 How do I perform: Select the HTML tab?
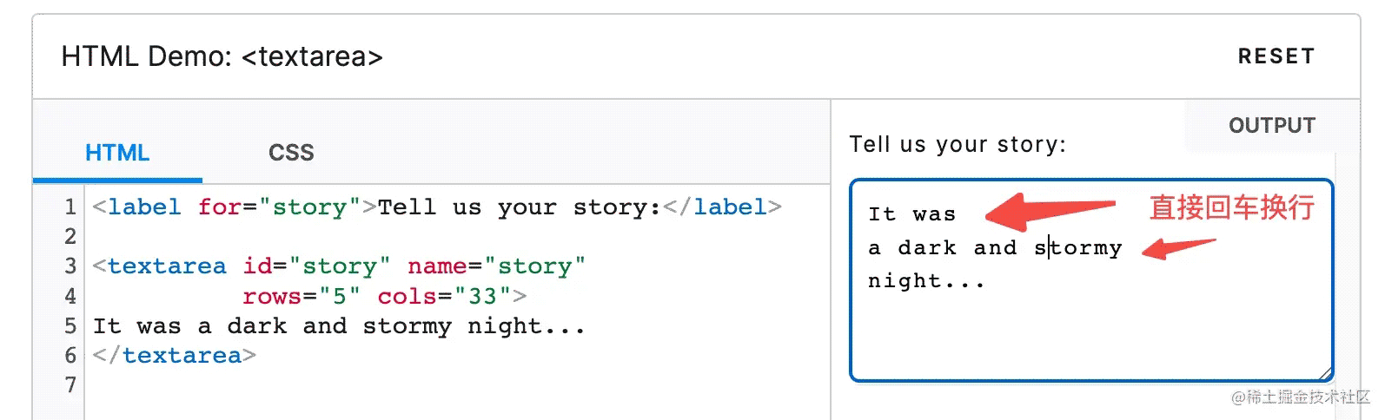pyautogui.click(x=117, y=153)
